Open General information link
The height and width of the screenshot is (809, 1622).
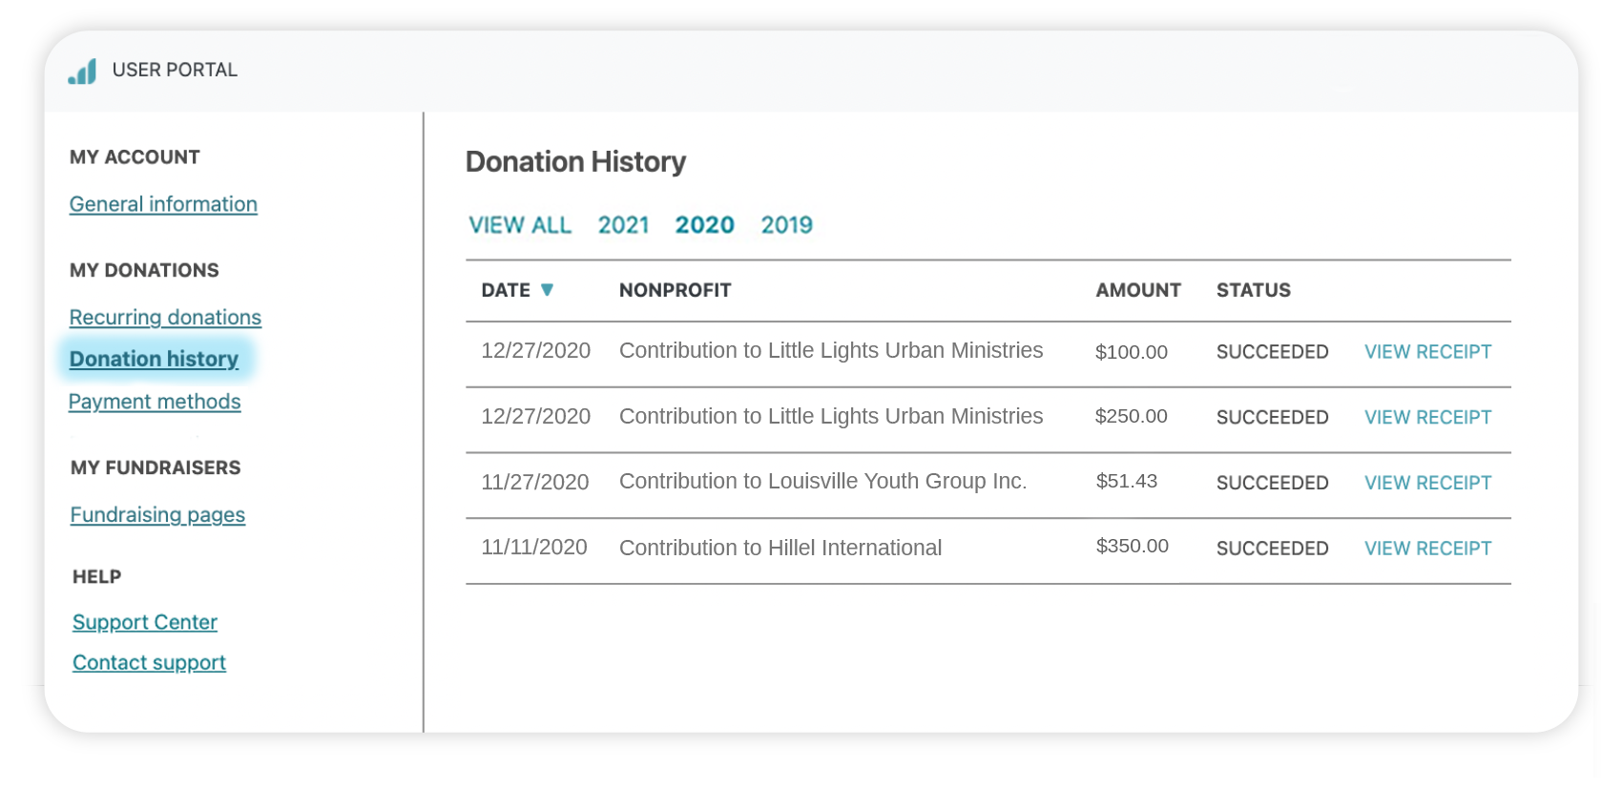(163, 204)
